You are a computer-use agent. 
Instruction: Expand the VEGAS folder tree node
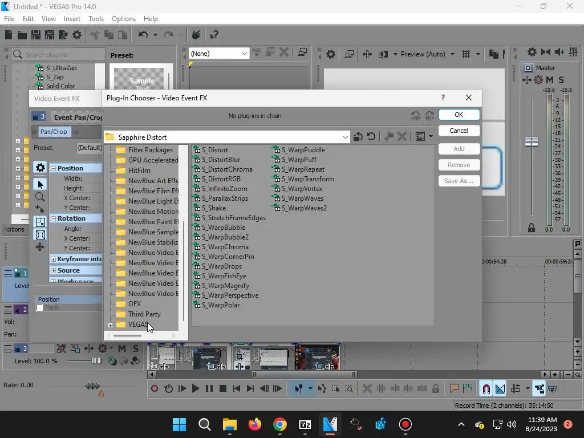110,325
